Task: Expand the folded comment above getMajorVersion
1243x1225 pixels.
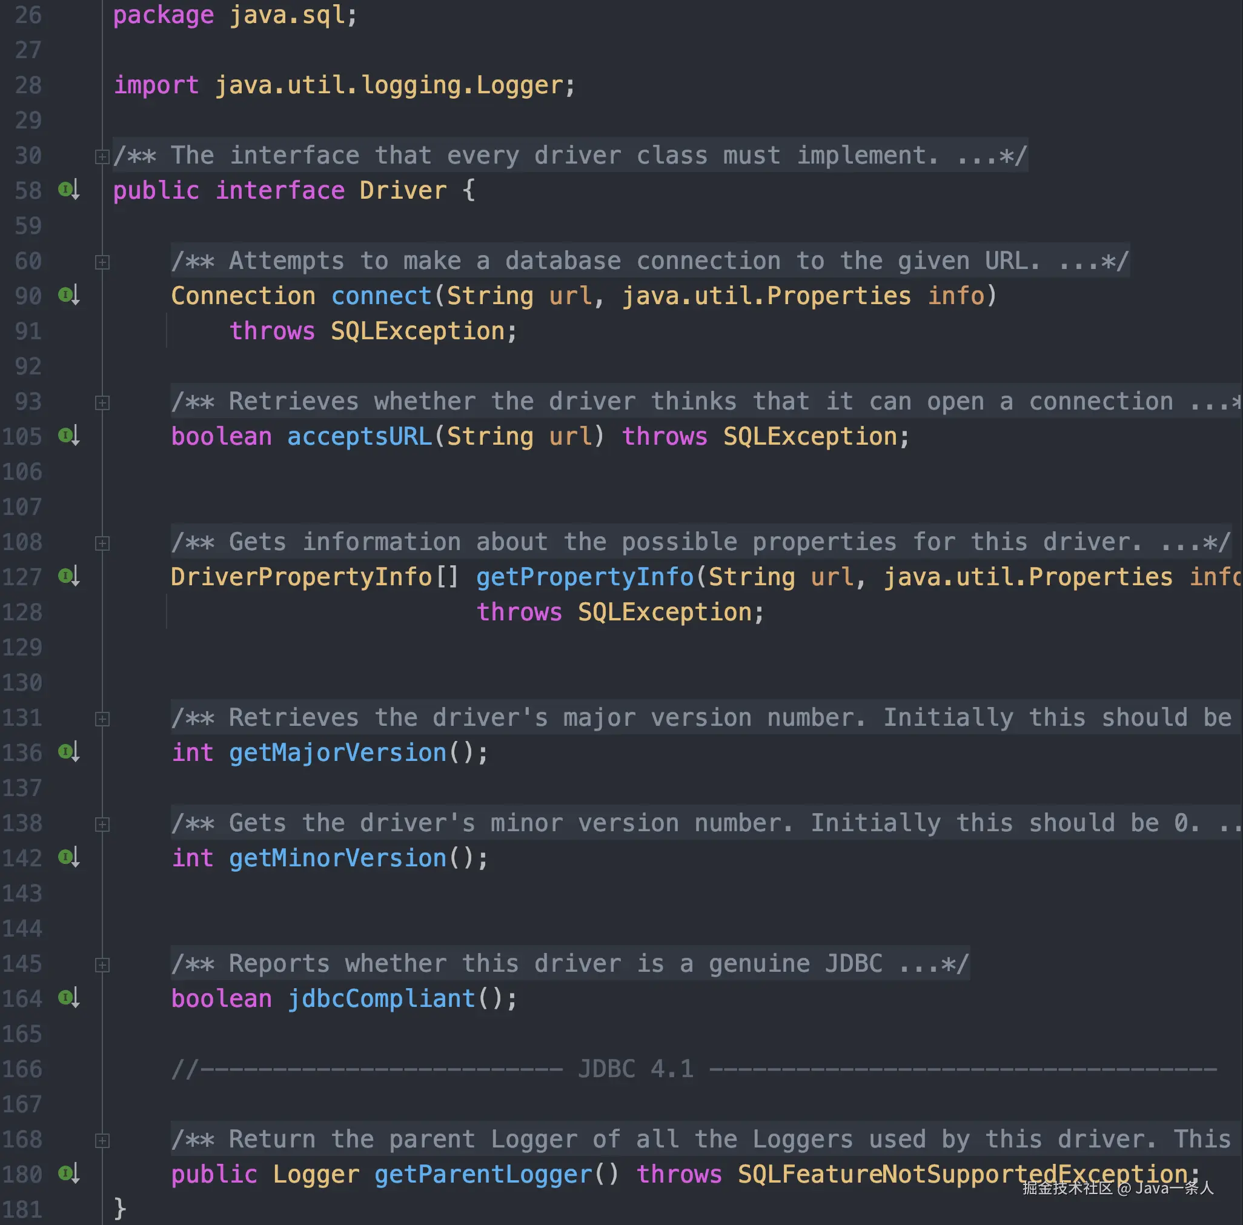Action: [102, 718]
